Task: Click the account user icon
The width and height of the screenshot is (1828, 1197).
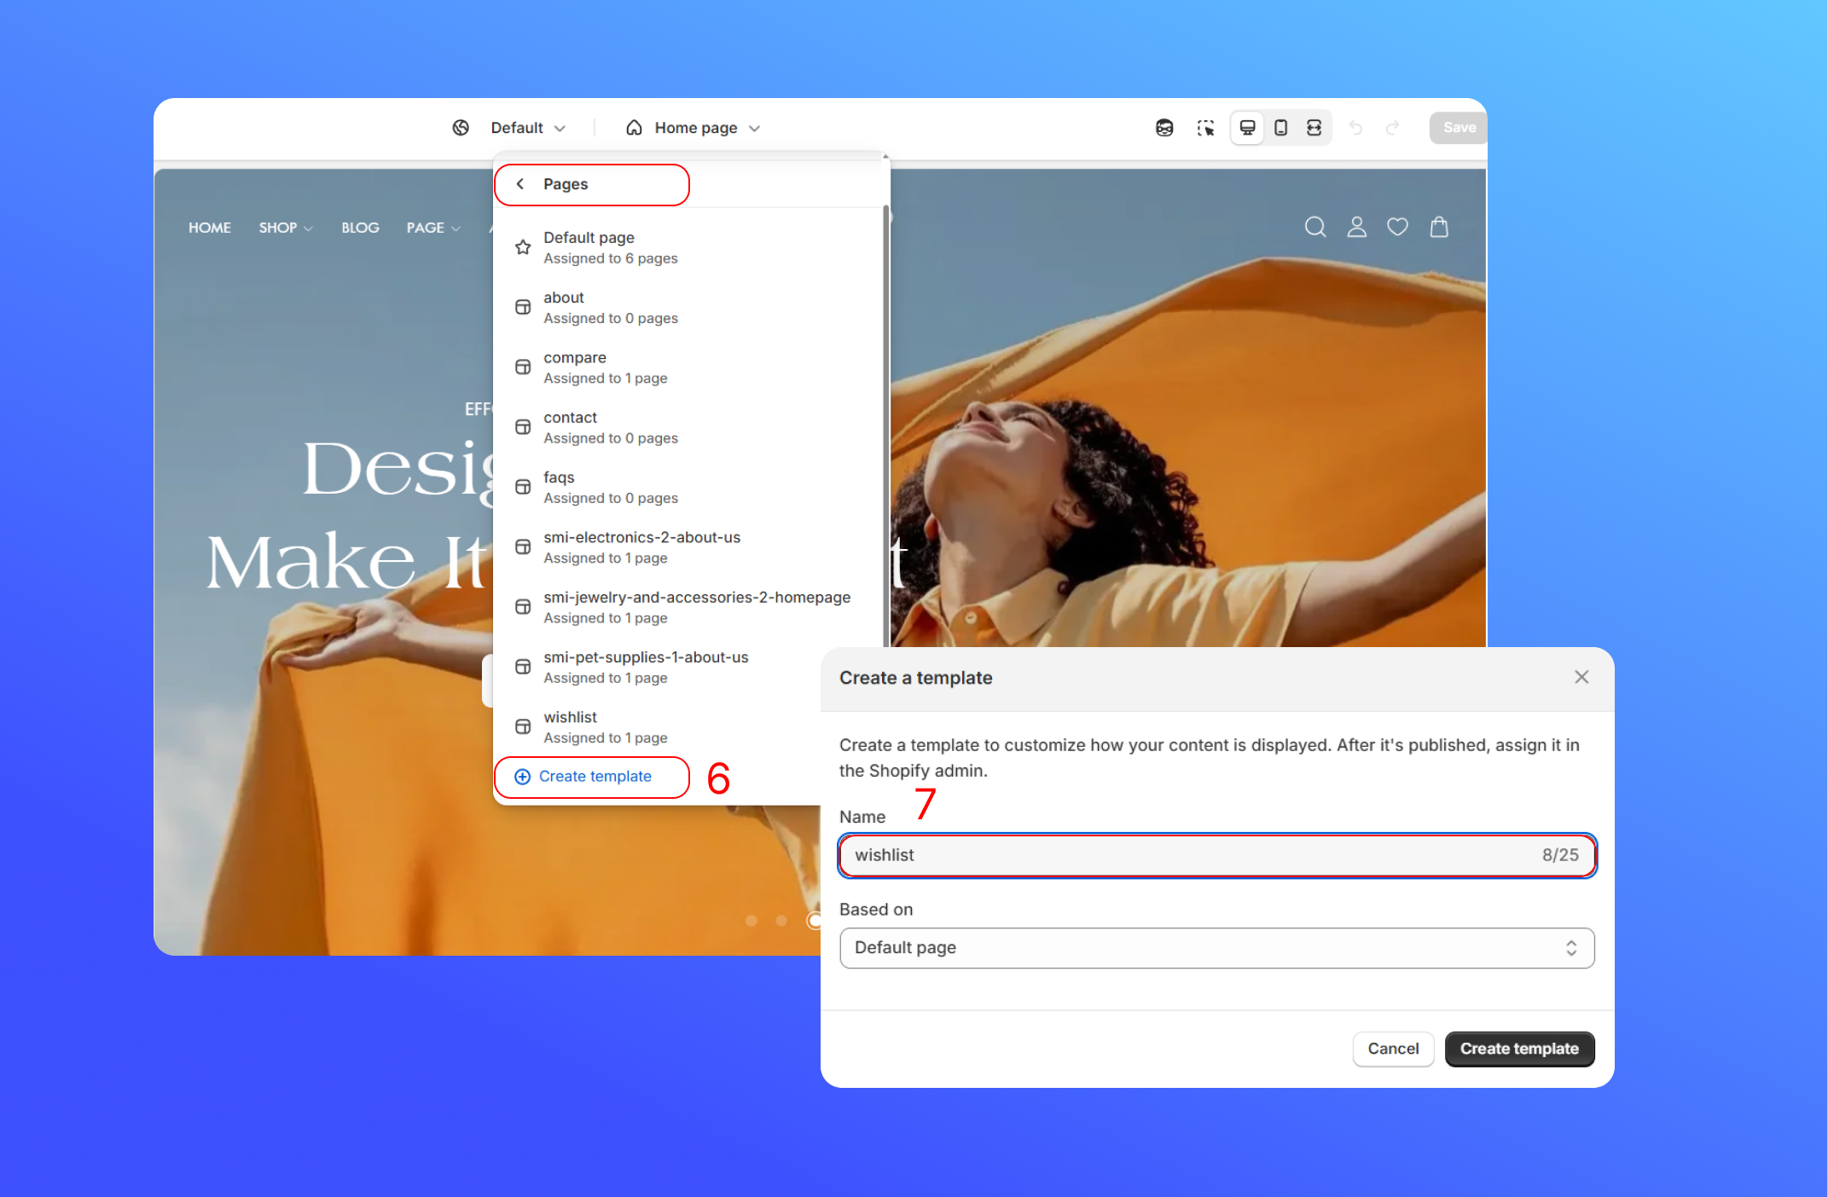Action: 1356,227
